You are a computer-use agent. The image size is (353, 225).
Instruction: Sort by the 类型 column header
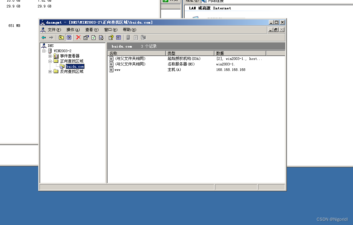click(x=190, y=53)
